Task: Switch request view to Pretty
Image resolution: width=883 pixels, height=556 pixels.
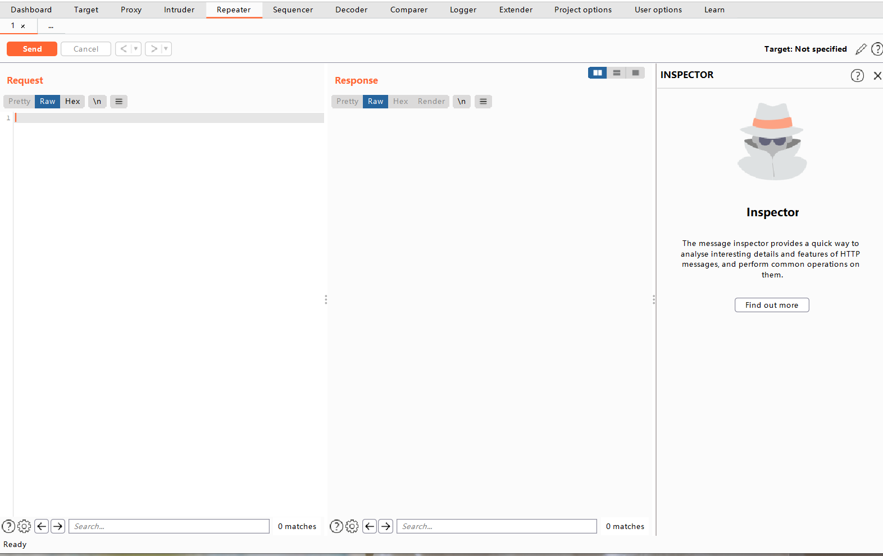Action: tap(19, 101)
